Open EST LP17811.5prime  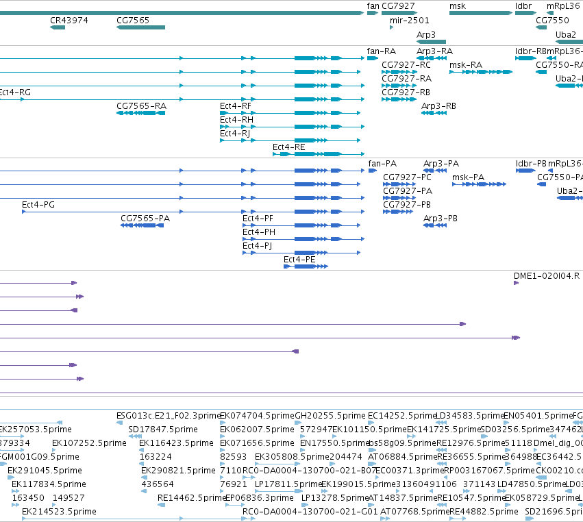coord(288,484)
